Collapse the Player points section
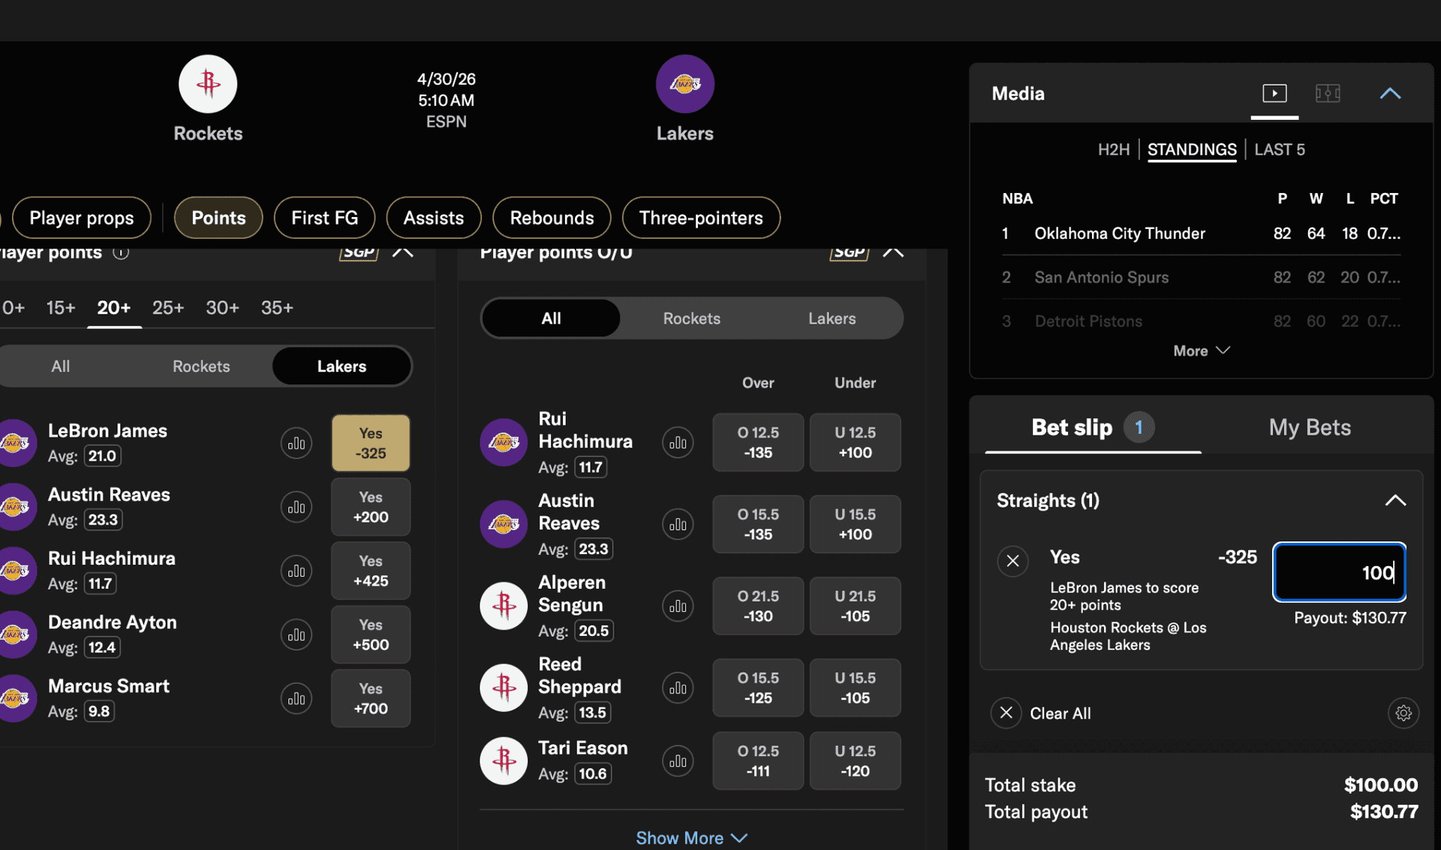1441x850 pixels. [403, 252]
